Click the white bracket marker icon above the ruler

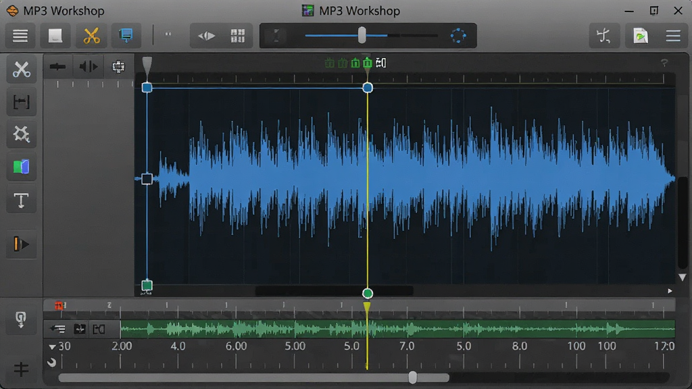(x=381, y=63)
